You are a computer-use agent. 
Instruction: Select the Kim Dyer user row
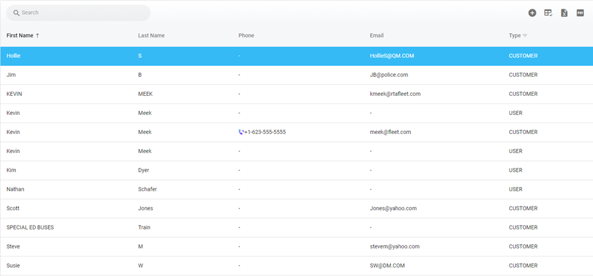click(185, 170)
